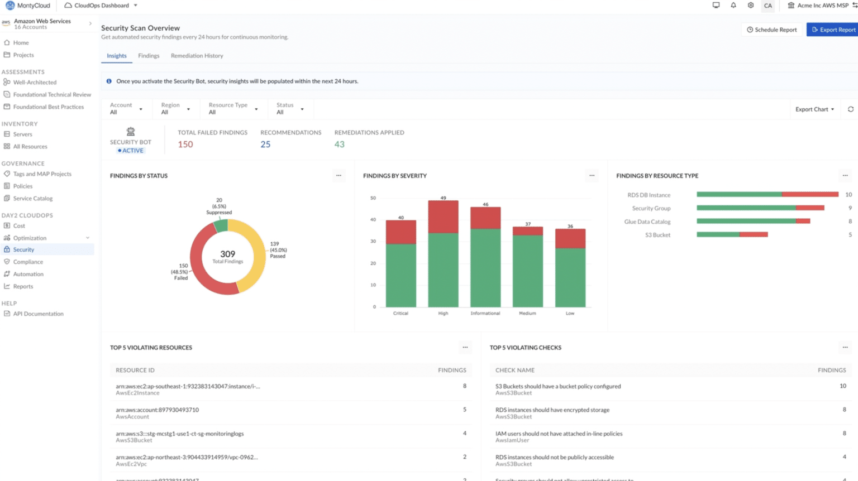
Task: Click the CA user avatar
Action: [x=768, y=6]
